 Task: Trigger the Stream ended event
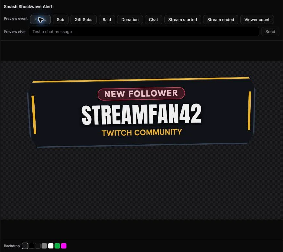[221, 19]
